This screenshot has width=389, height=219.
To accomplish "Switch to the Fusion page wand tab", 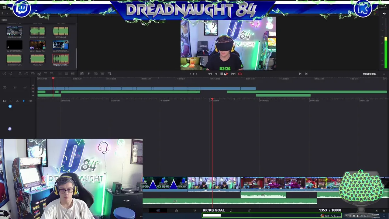I will (195, 210).
